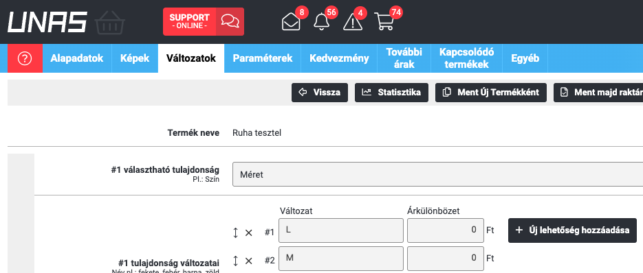Click the red help question mark icon
This screenshot has height=273, width=643.
click(25, 58)
